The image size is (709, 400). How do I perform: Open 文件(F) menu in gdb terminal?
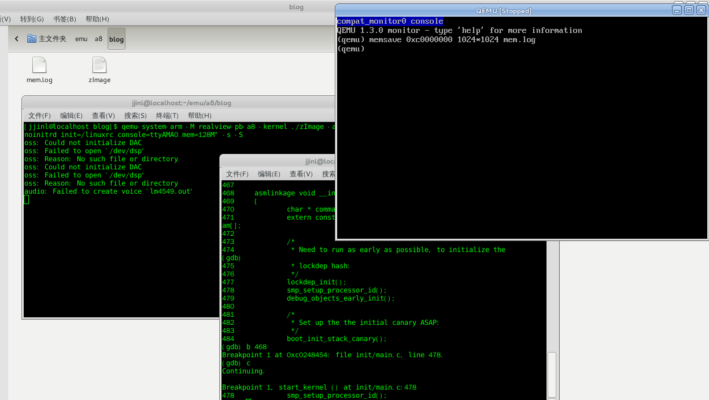(x=237, y=174)
